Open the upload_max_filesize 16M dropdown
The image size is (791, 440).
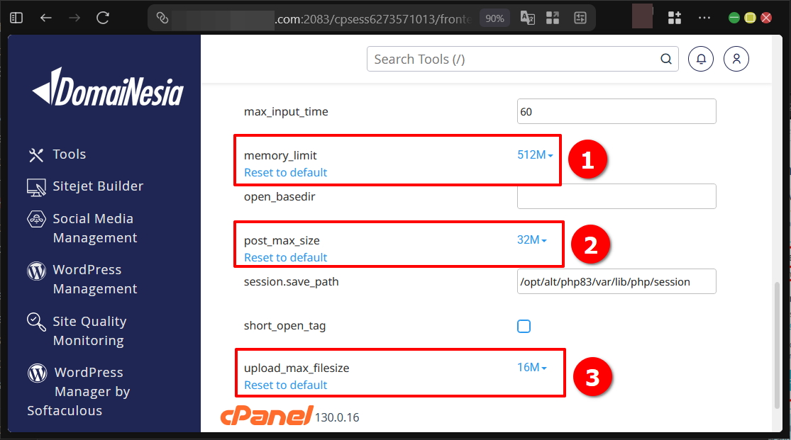click(533, 368)
